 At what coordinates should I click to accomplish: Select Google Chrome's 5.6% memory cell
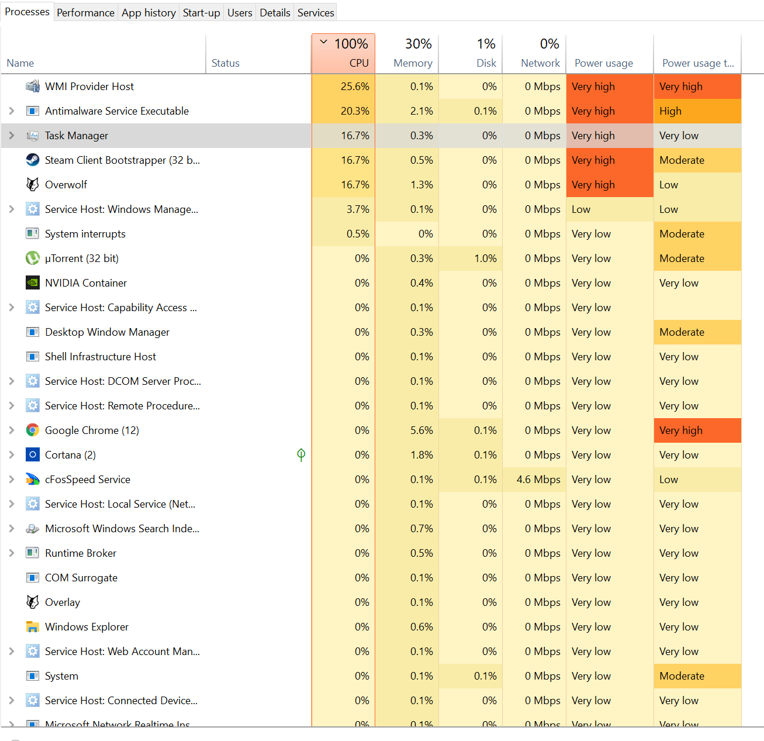pyautogui.click(x=407, y=430)
